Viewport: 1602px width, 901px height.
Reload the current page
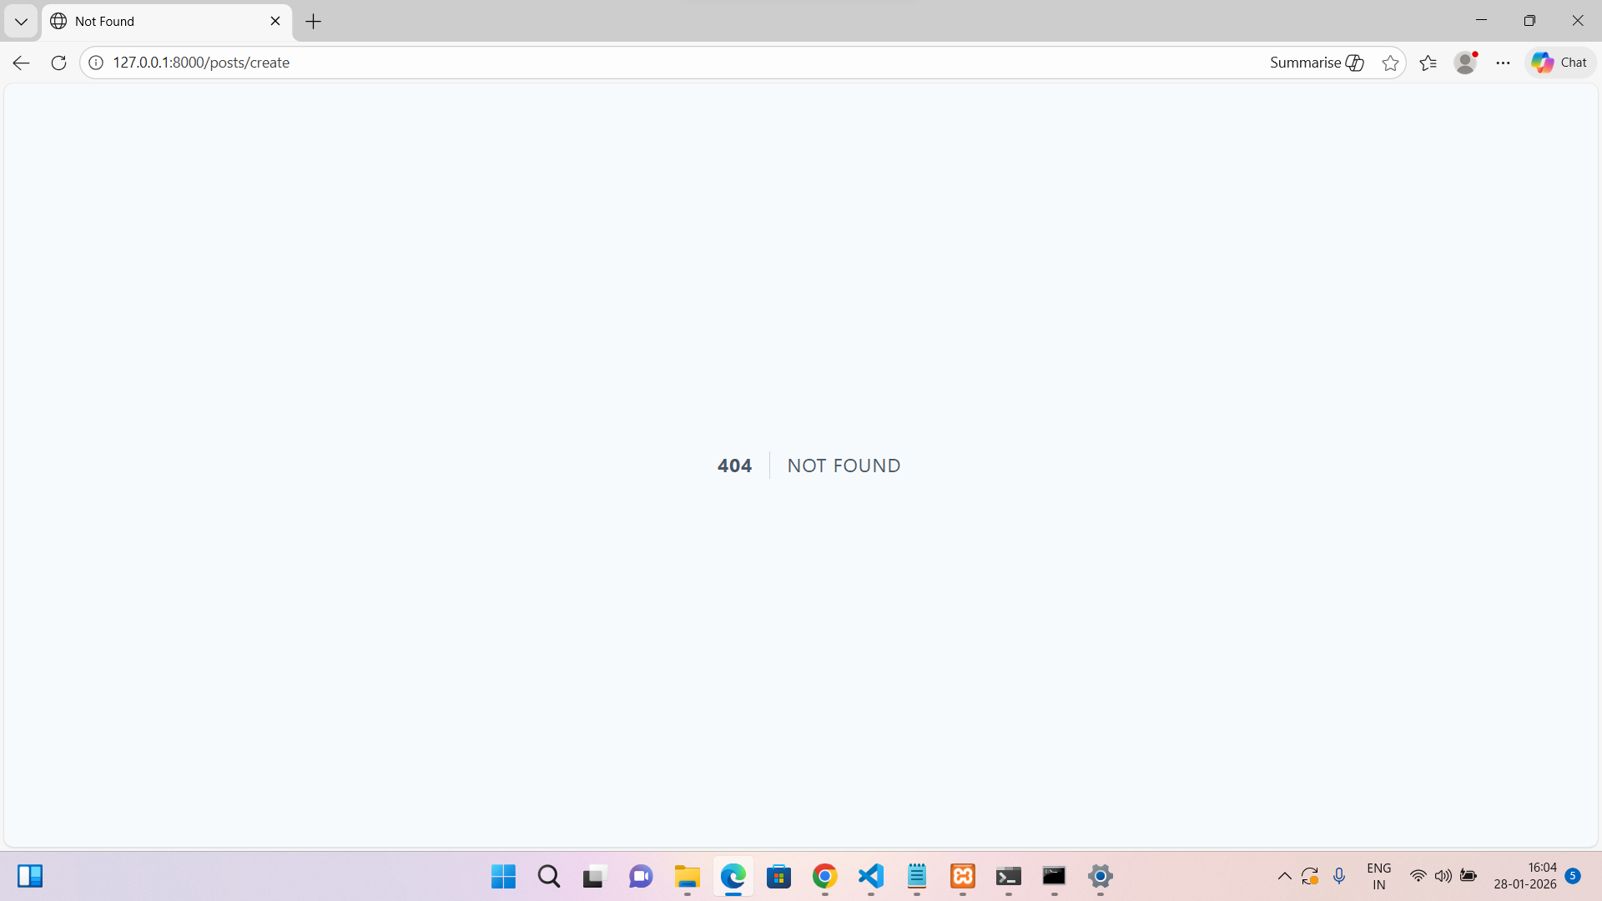[x=58, y=63]
